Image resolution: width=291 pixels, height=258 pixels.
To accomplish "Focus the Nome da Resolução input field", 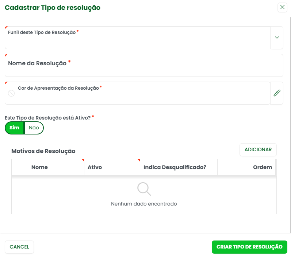I will [144, 66].
